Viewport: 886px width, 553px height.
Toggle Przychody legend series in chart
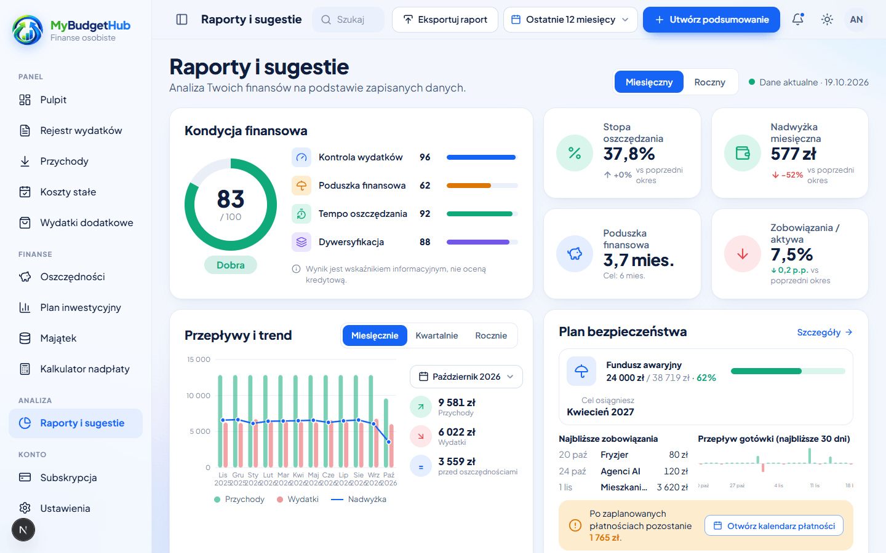[x=239, y=499]
